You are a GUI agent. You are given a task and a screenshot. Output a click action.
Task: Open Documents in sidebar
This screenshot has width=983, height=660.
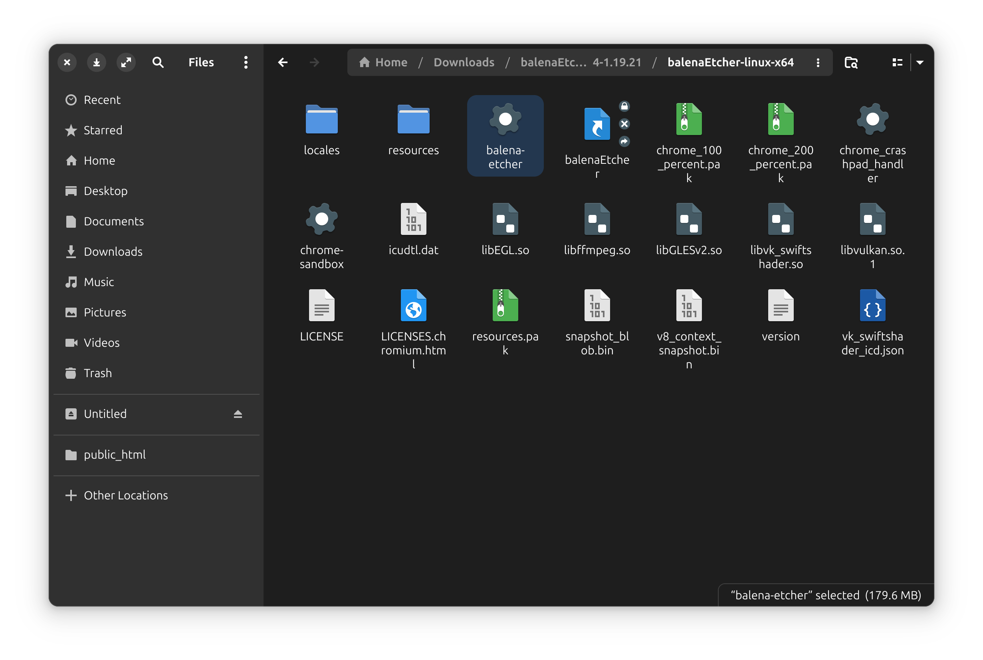point(157,221)
